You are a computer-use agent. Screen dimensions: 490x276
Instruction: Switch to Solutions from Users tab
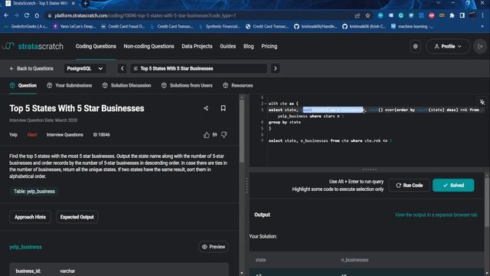click(x=187, y=85)
